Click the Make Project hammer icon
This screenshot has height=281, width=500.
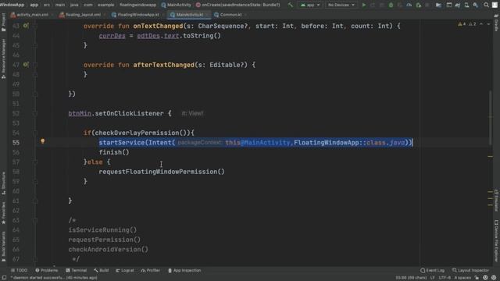[290, 5]
